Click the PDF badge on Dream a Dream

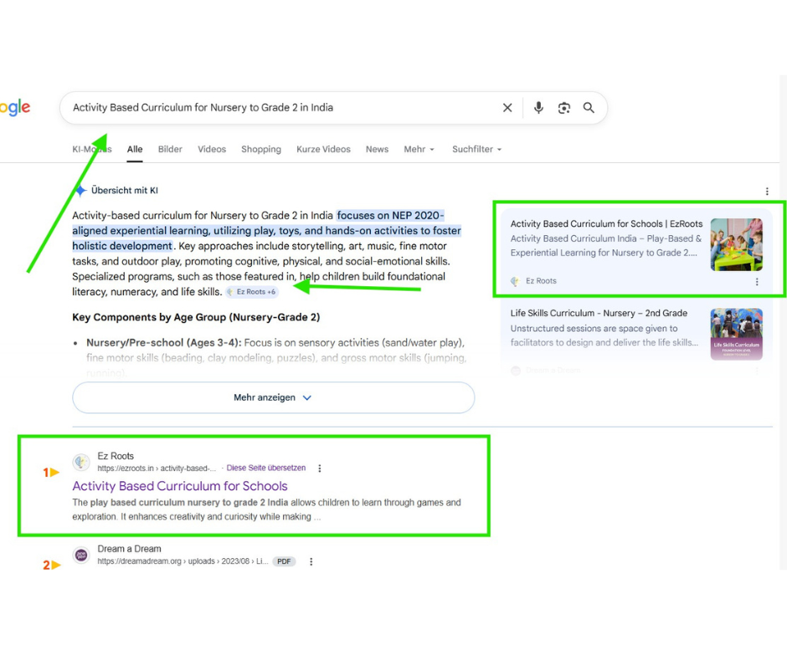pyautogui.click(x=284, y=561)
